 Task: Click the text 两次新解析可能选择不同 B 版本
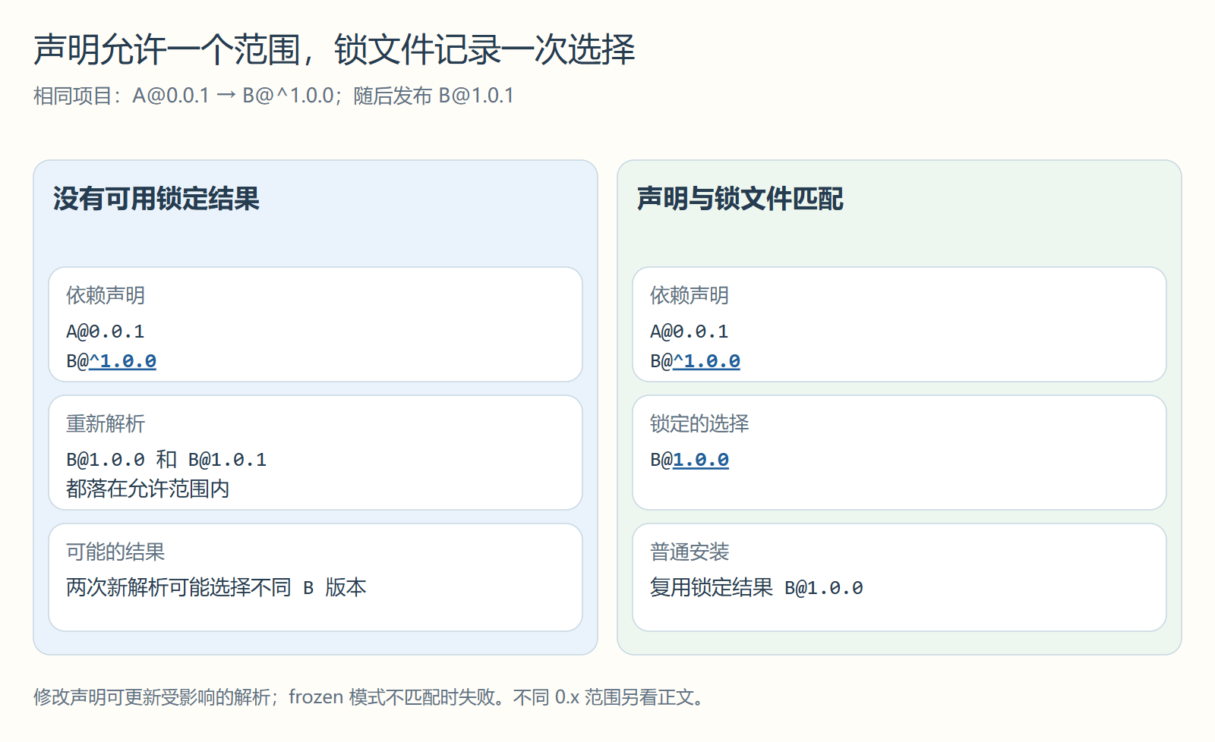[216, 587]
